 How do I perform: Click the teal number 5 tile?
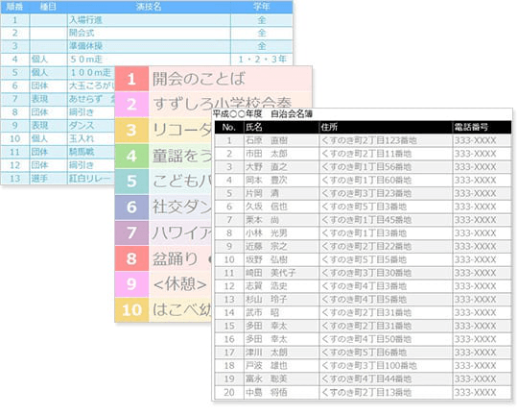(131, 182)
